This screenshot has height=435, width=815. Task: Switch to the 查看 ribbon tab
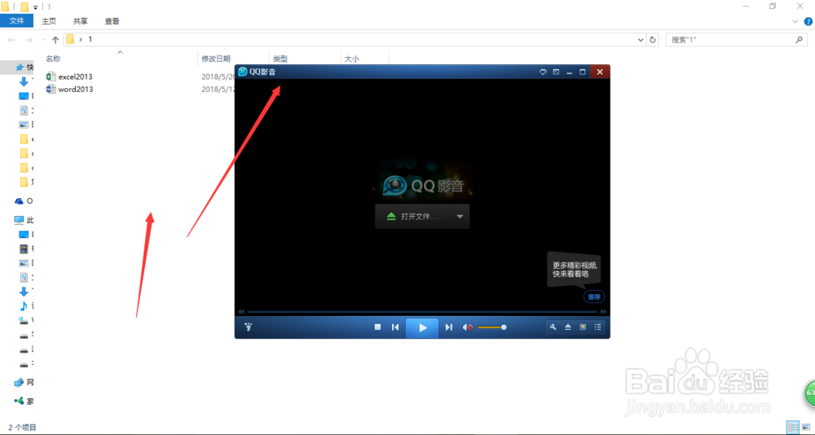click(x=112, y=21)
